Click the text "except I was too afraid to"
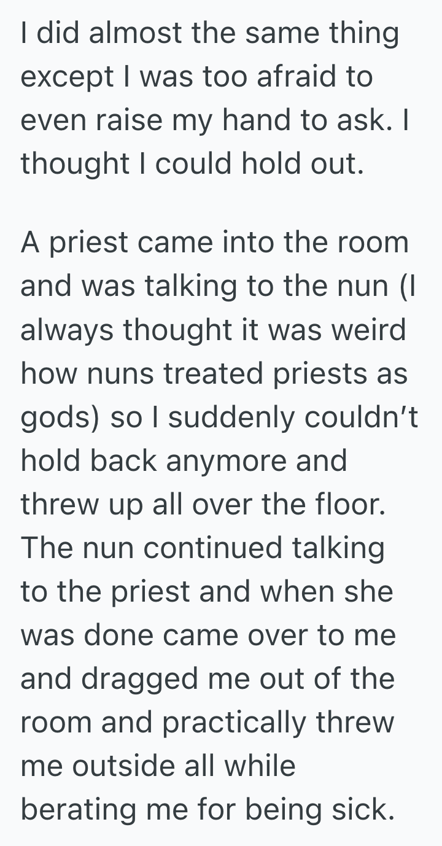 tap(196, 78)
